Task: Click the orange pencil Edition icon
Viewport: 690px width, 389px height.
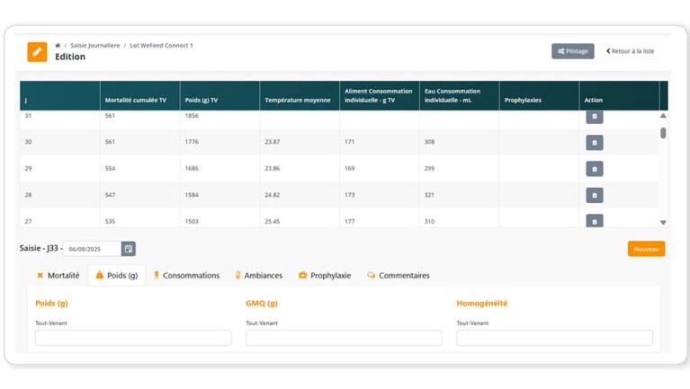Action: (x=37, y=52)
